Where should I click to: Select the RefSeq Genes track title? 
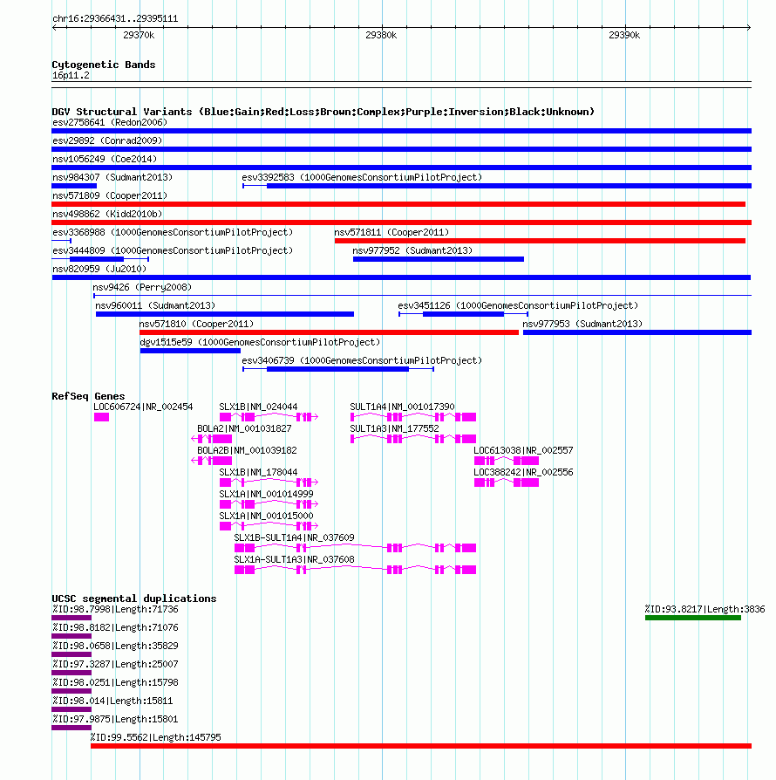88,396
